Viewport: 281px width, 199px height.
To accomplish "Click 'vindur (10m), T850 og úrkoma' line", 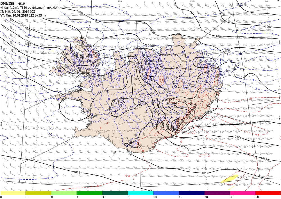I will [30, 8].
